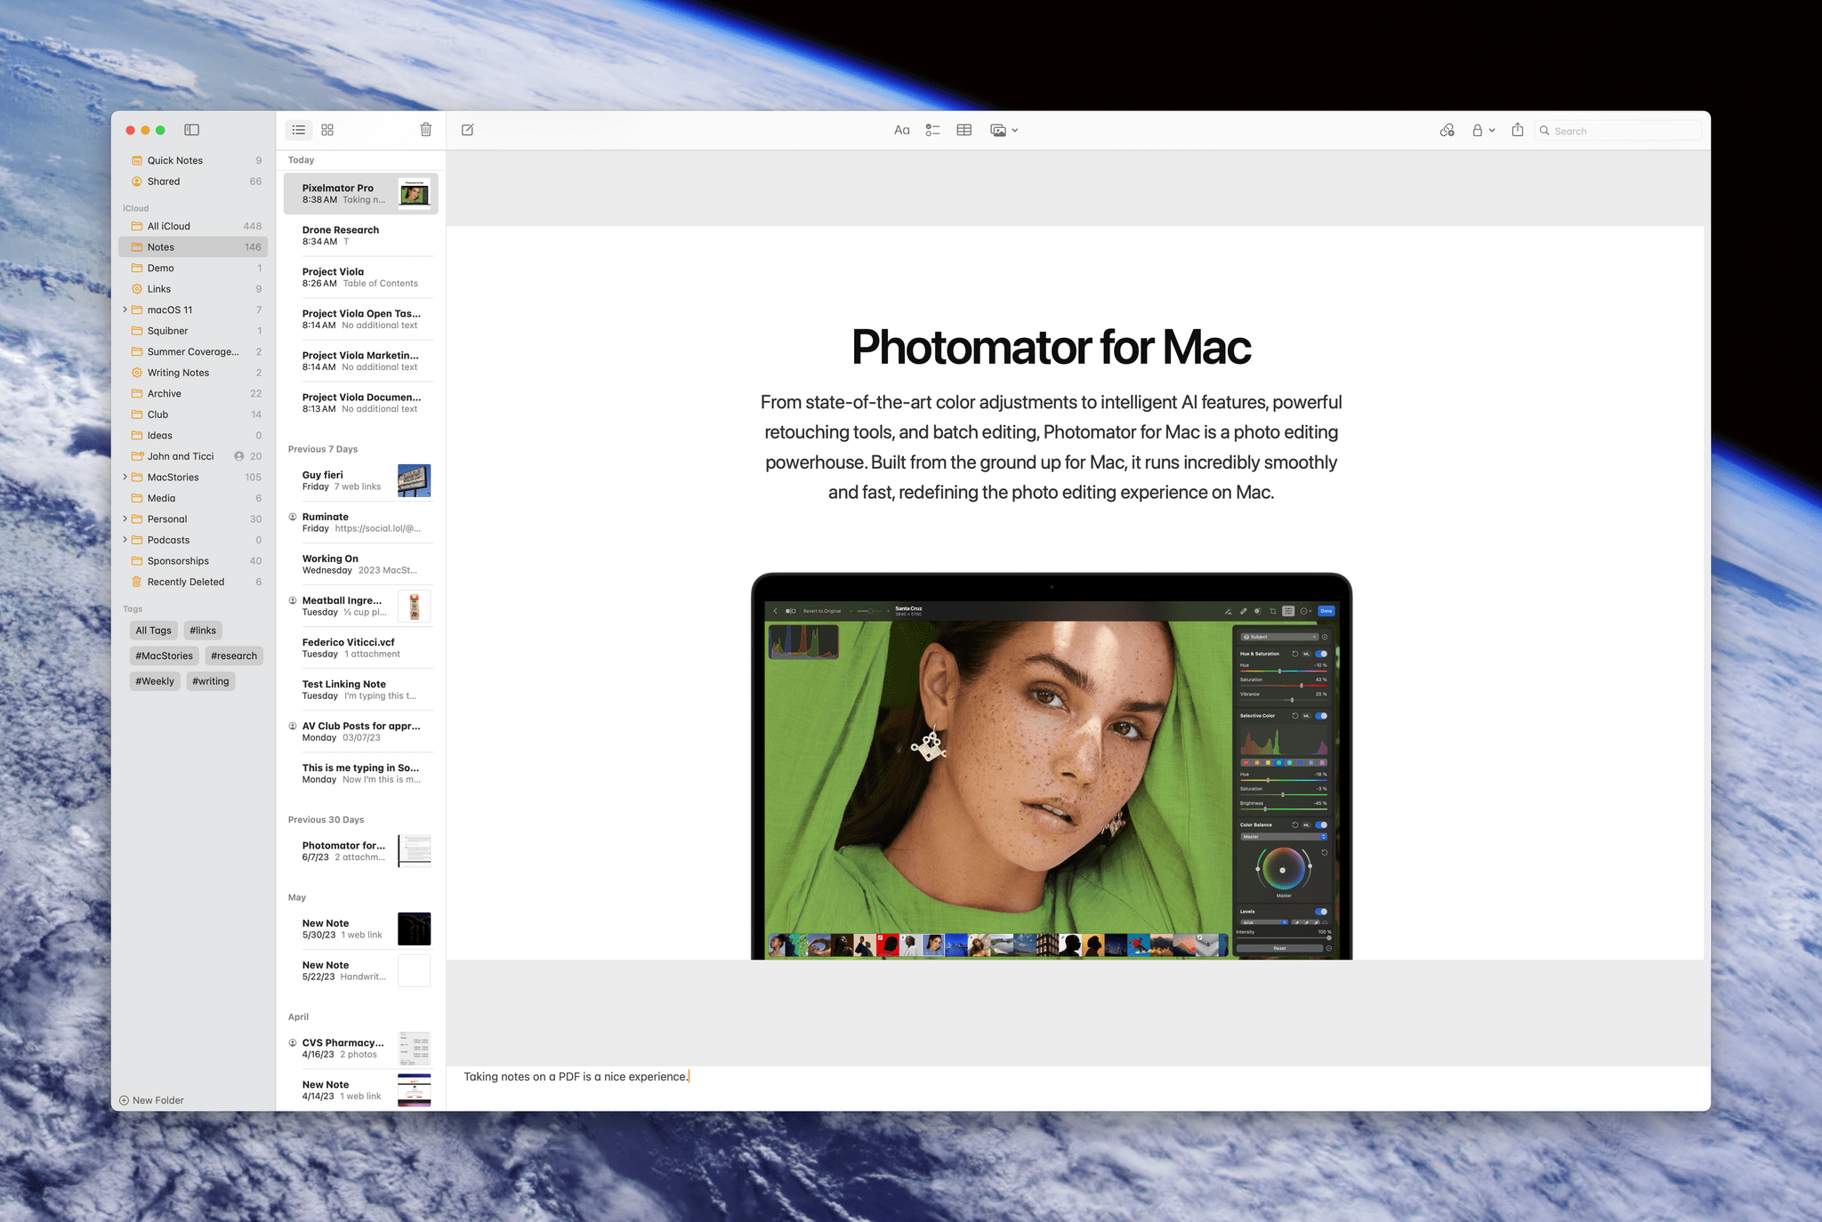The width and height of the screenshot is (1822, 1222).
Task: Open the media attachment dropdown
Action: pos(1004,130)
